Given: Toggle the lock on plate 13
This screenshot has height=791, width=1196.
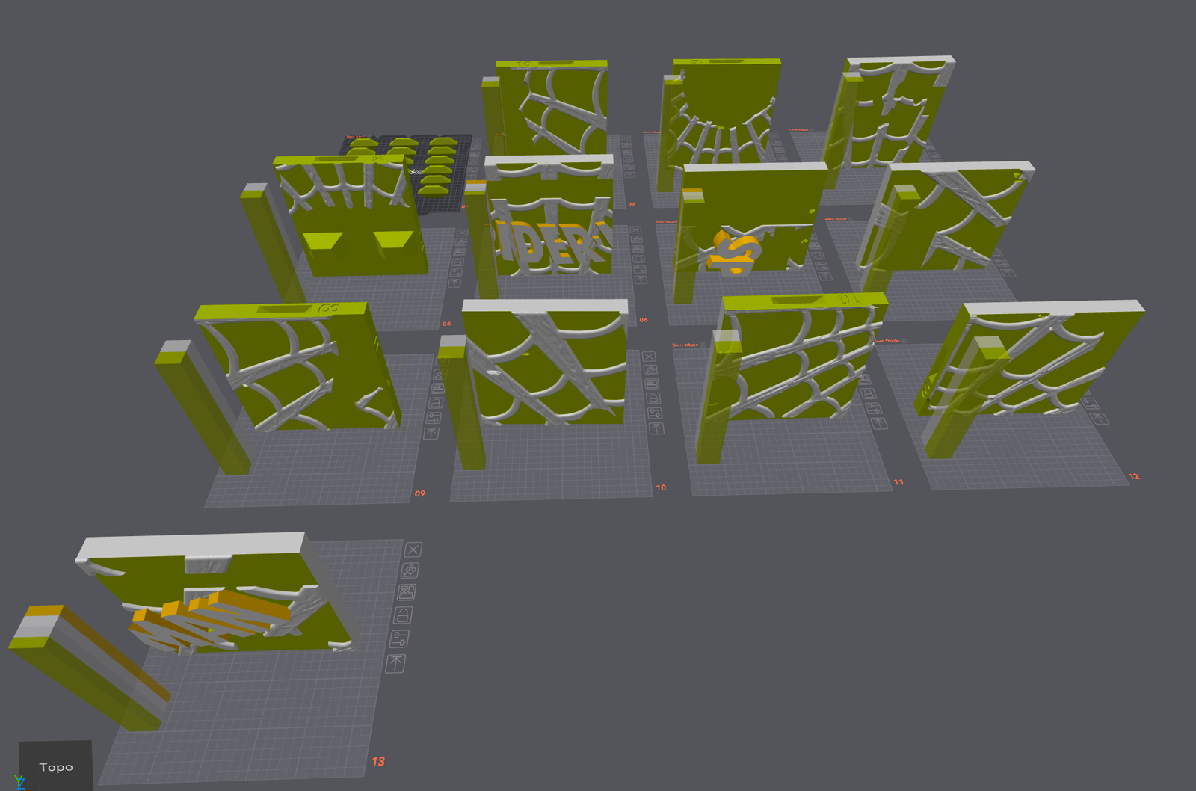Looking at the screenshot, I should click(x=403, y=615).
